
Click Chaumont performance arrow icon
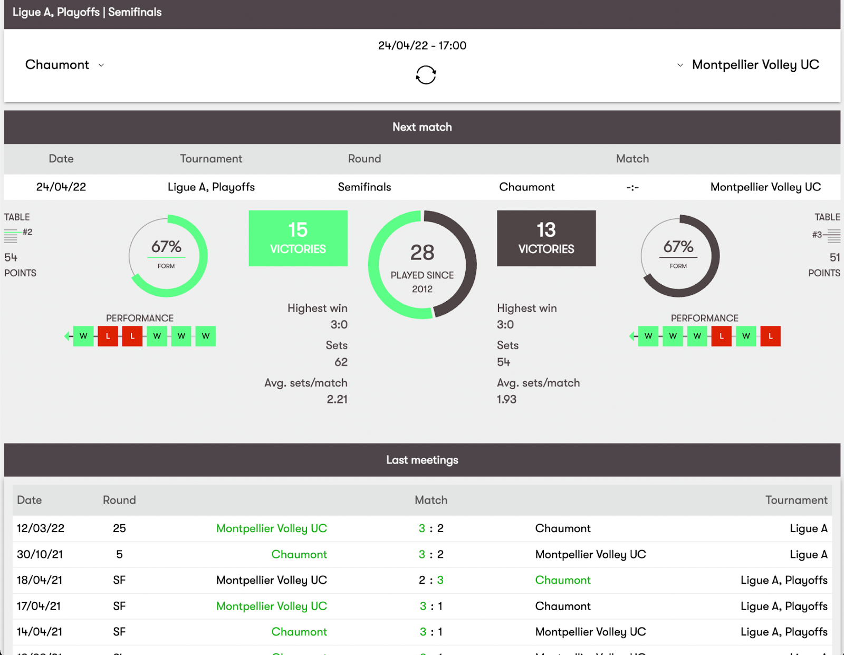67,336
